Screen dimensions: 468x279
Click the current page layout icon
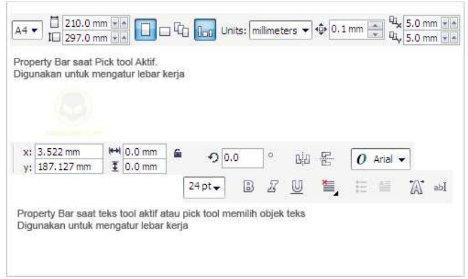point(205,30)
